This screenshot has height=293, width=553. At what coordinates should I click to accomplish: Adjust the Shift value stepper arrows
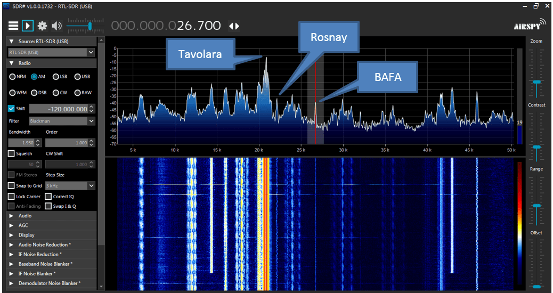[92, 109]
